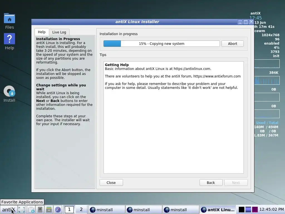Image resolution: width=285 pixels, height=214 pixels.
Task: Click inside the Tips text box
Action: (174, 117)
